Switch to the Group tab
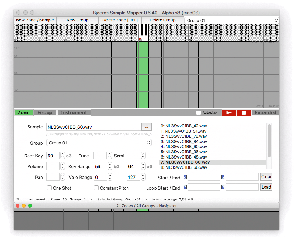Viewport: 294px width, 238px height. [45, 112]
